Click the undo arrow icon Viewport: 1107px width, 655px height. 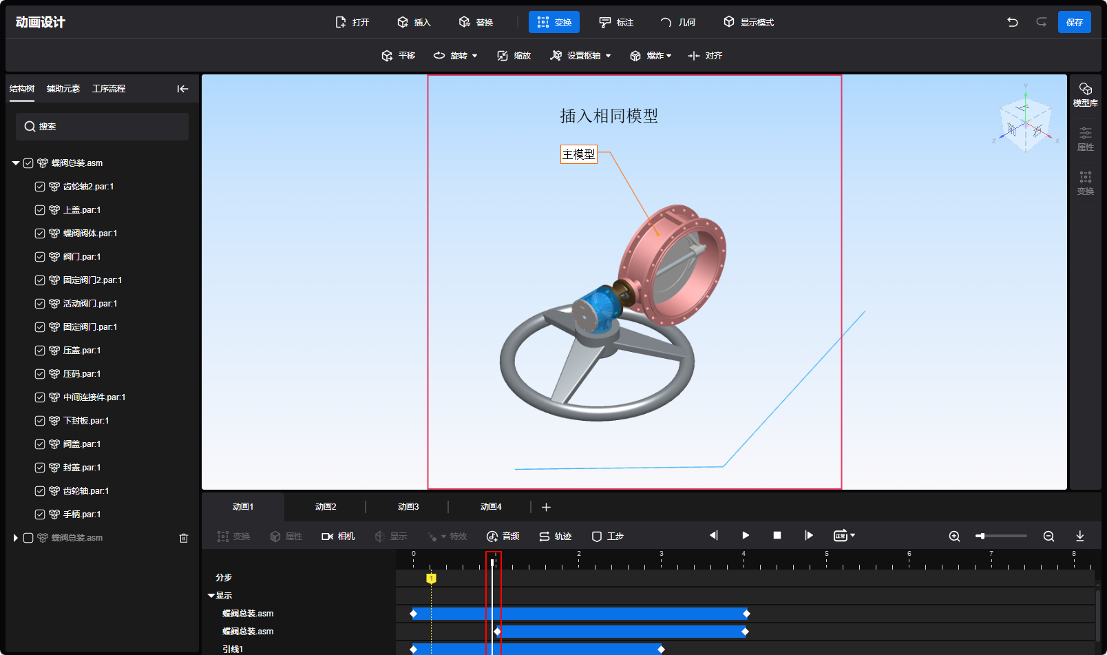(1012, 22)
